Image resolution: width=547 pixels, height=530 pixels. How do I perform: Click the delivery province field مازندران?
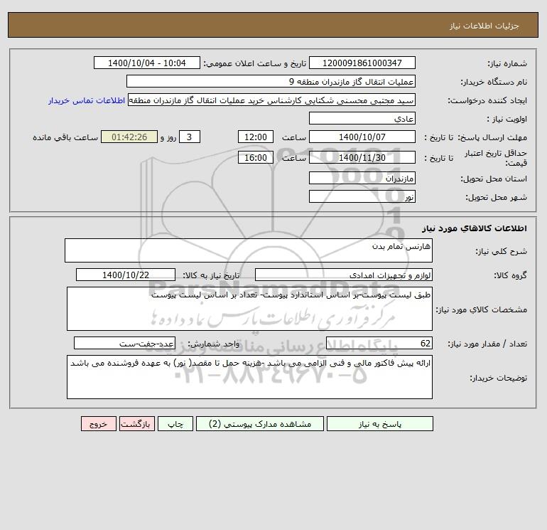(362, 178)
